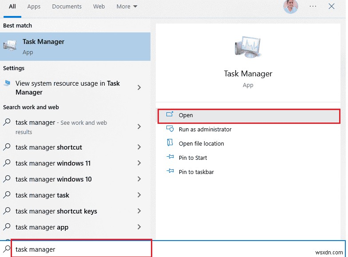348x257 pixels.
Task: Click the Task Manager app icon in Best match
Action: [10, 46]
